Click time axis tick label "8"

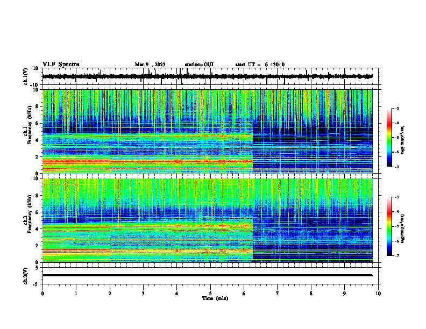coord(311,294)
